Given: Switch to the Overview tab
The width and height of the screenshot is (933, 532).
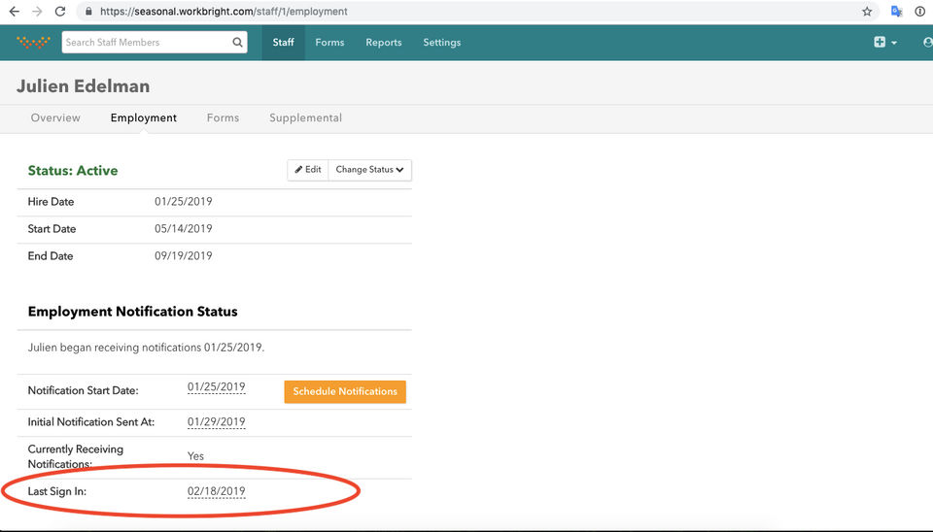Looking at the screenshot, I should 55,117.
